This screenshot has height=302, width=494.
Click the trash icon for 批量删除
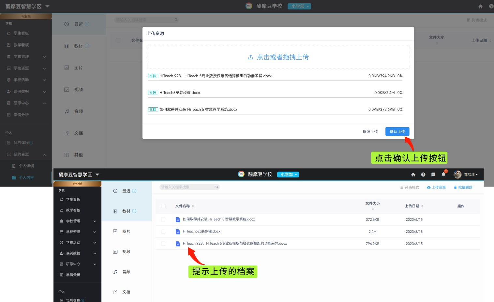point(455,188)
